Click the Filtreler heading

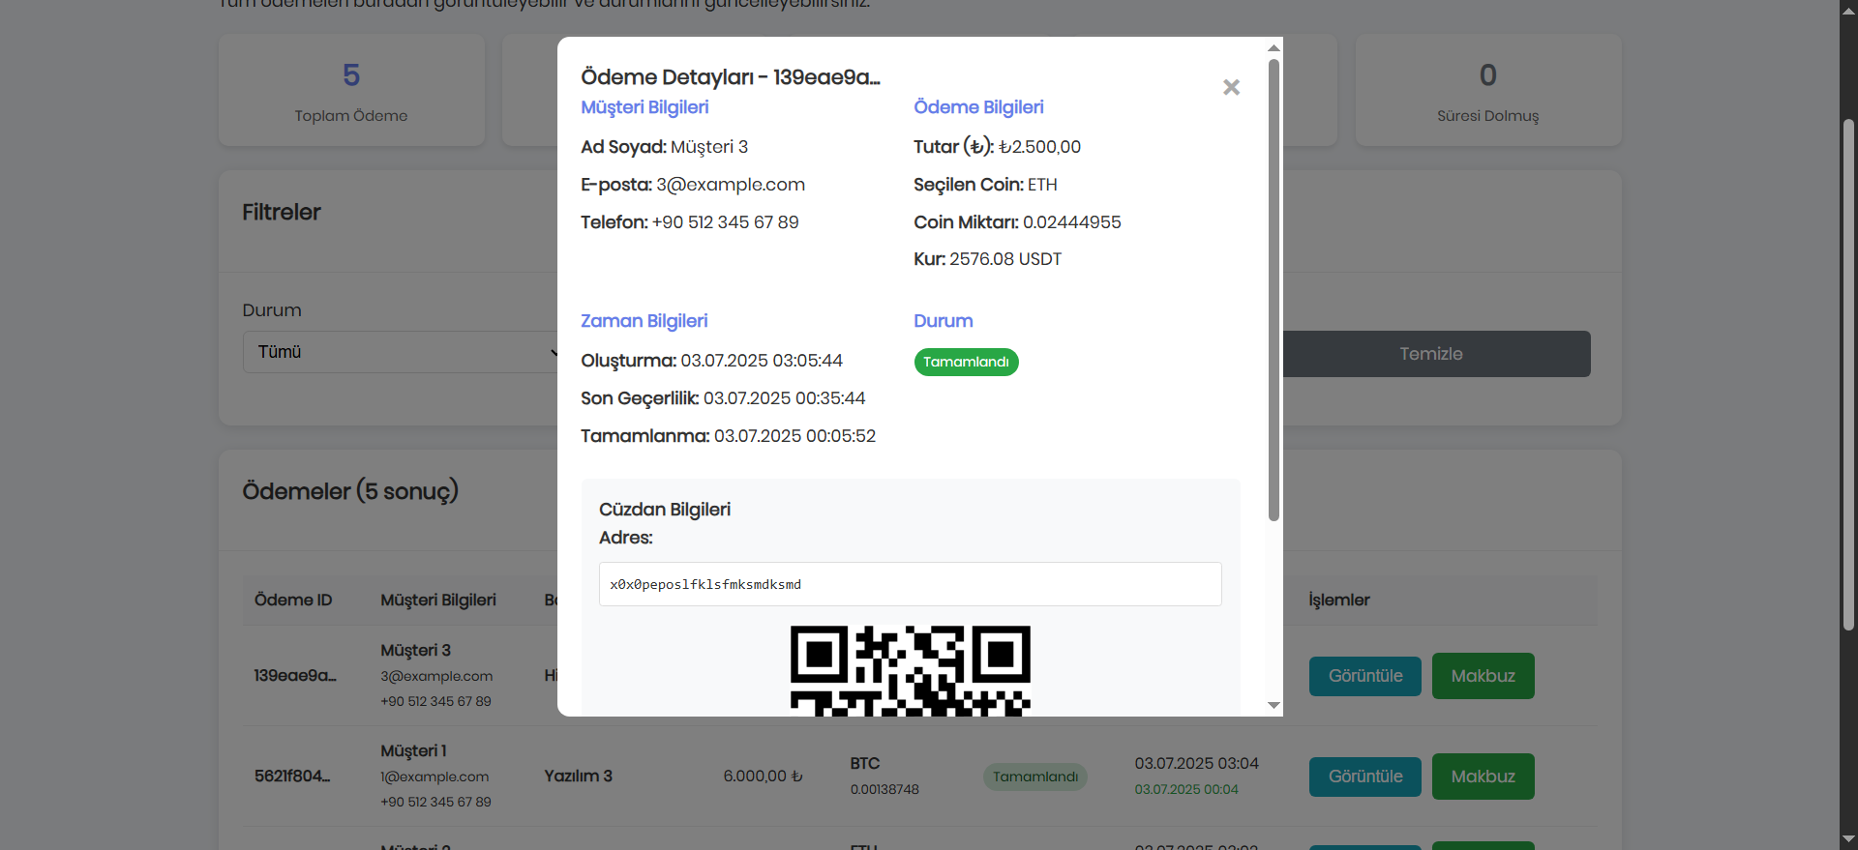tap(281, 213)
